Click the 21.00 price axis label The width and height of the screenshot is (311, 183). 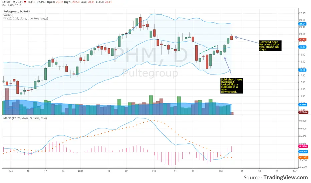[x=302, y=27]
